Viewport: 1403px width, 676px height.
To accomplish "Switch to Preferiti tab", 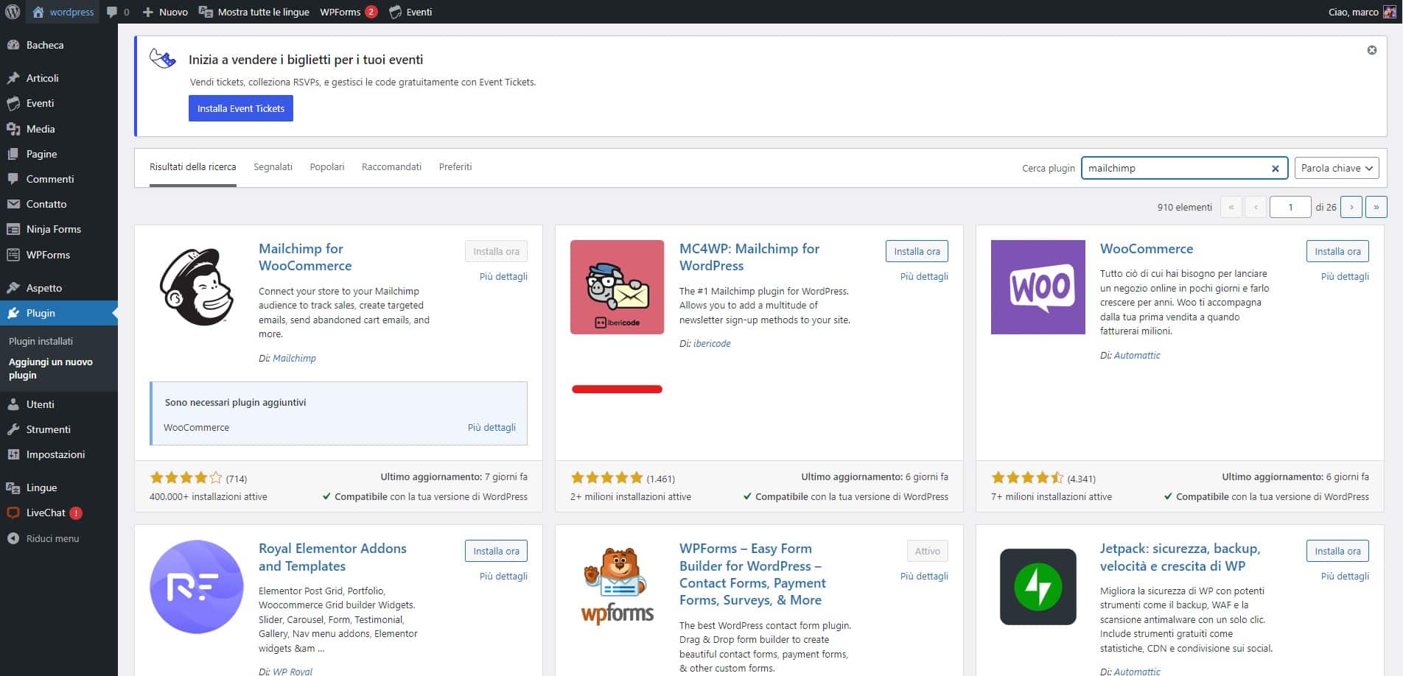I will (455, 167).
